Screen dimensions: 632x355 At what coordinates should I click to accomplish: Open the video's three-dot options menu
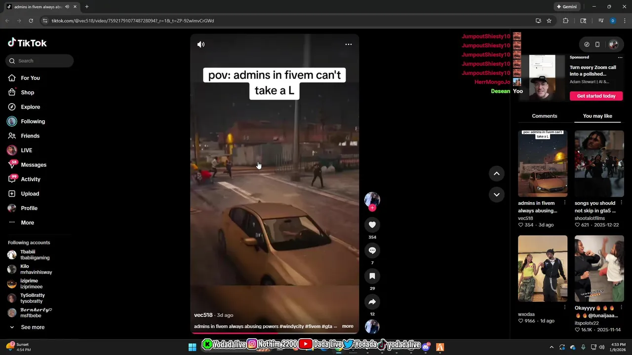[x=349, y=44]
